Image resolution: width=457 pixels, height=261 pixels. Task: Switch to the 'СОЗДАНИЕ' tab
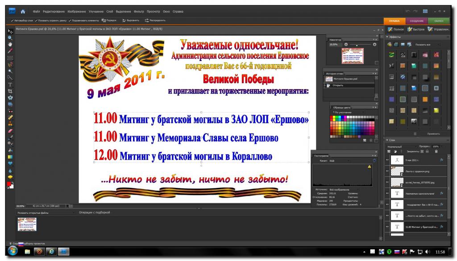[x=417, y=20]
